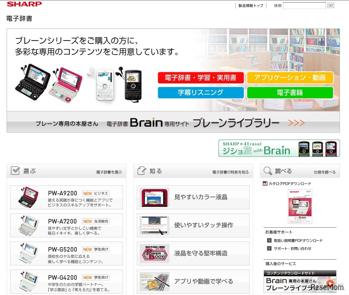This screenshot has height=295, width=349.
Task: Open the PW-G4200 model title
Action: pyautogui.click(x=63, y=277)
